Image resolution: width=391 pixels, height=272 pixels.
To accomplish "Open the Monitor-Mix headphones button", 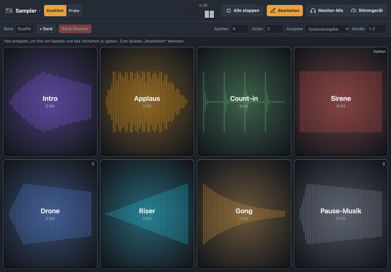I will point(327,11).
